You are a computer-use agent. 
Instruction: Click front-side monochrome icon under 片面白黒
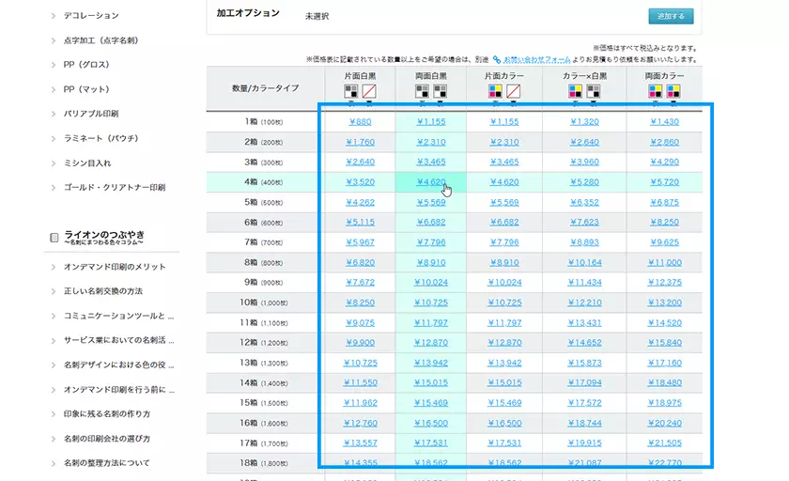pyautogui.click(x=350, y=91)
